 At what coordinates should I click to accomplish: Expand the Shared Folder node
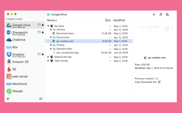[x=51, y=49]
